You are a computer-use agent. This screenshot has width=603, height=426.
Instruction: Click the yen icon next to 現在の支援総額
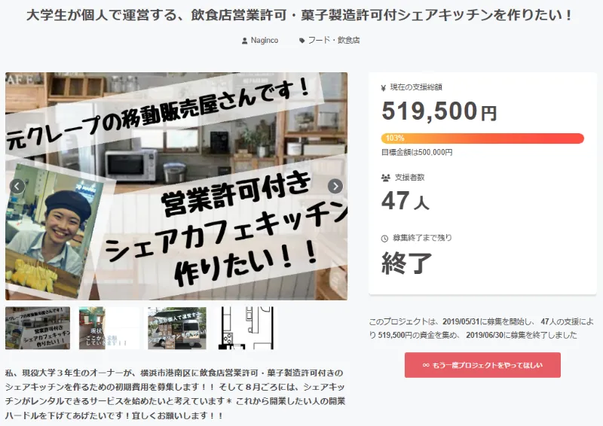click(384, 88)
